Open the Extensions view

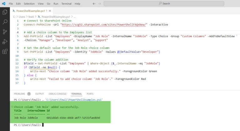coord(5,51)
